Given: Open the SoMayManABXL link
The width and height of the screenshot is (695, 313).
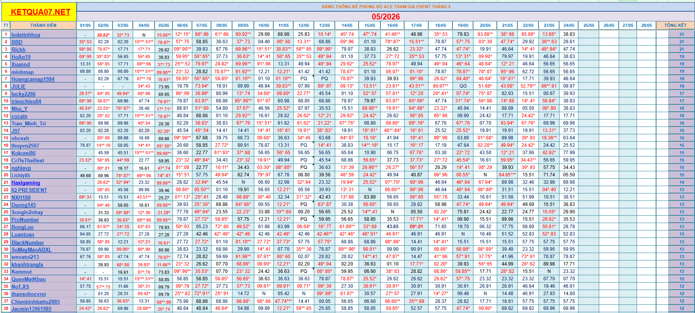Looking at the screenshot, I should 31,250.
